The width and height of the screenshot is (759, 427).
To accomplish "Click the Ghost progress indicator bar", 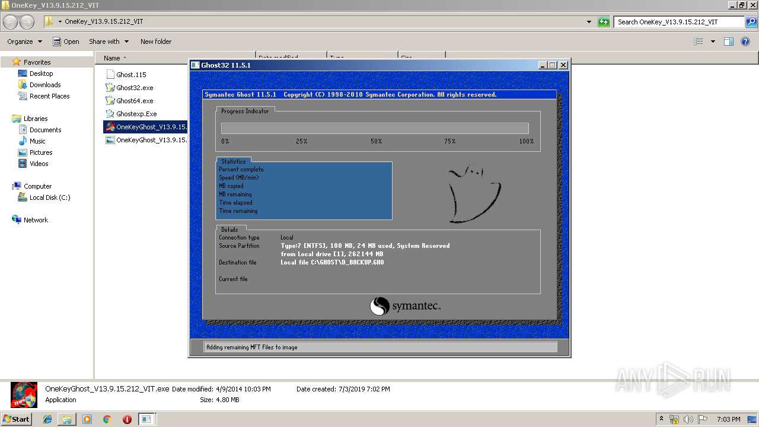I will point(375,128).
